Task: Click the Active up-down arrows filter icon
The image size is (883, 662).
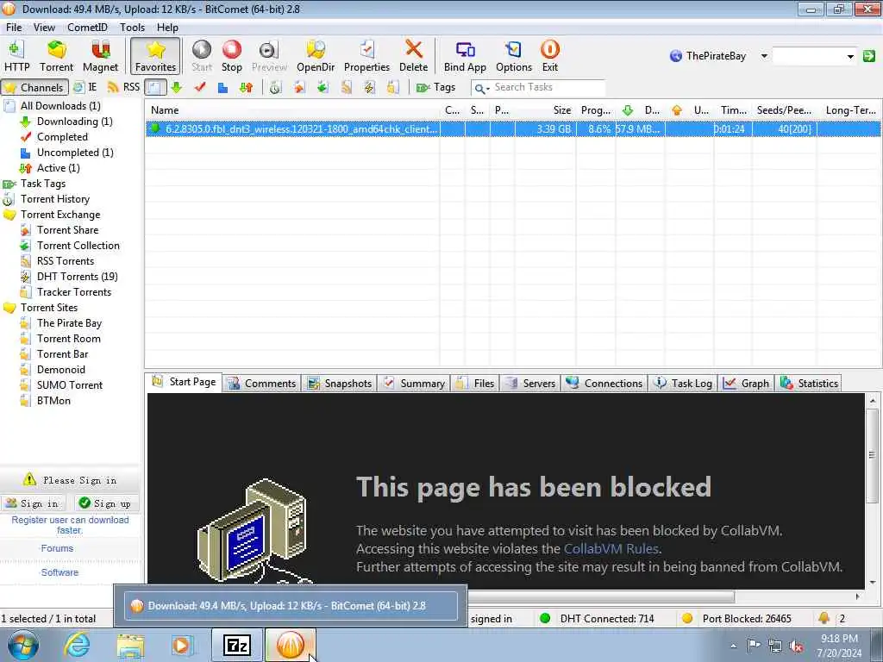Action: [x=246, y=87]
